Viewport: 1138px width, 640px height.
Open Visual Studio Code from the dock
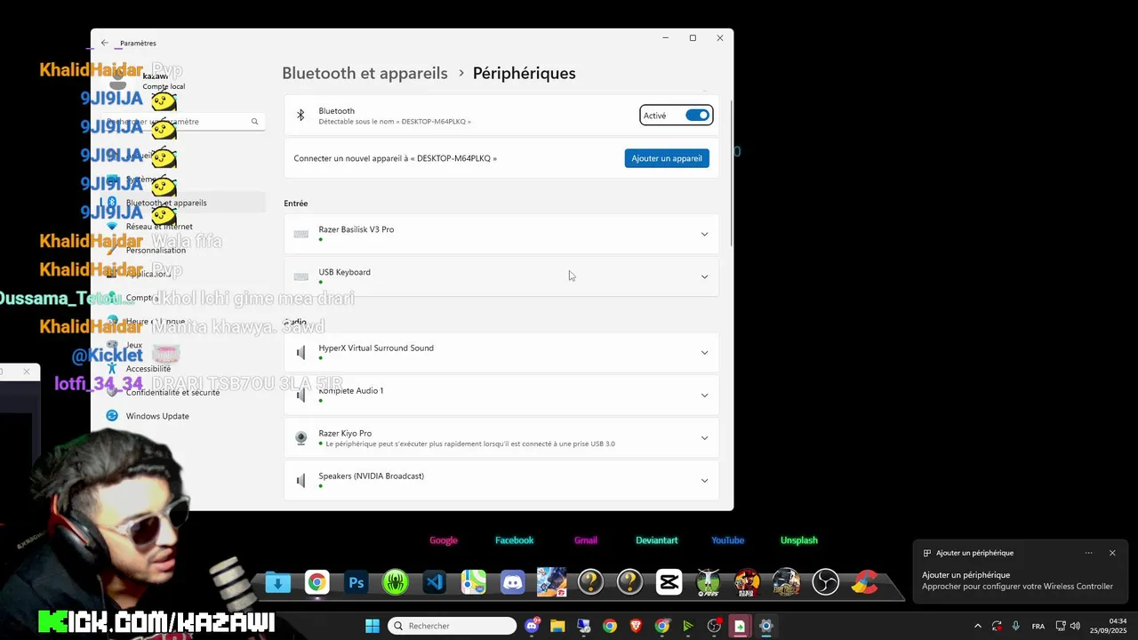coord(435,583)
